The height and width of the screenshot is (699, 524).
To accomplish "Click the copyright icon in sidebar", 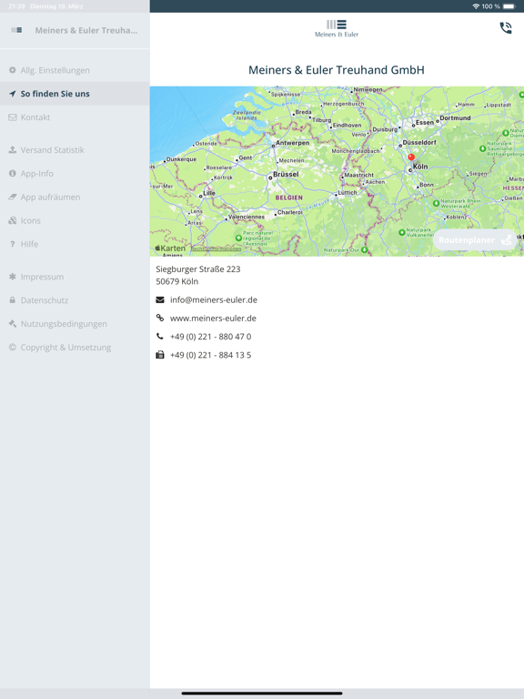I will tap(13, 348).
